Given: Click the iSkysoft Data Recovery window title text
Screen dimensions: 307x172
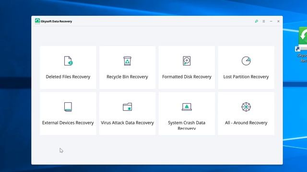Looking at the screenshot, I should [x=57, y=21].
